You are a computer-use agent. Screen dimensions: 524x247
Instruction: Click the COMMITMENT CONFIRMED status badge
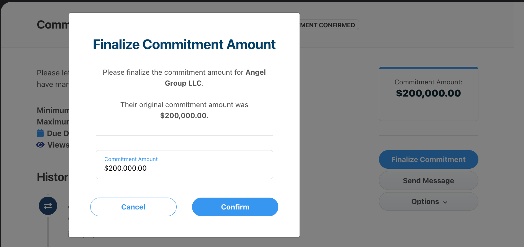click(x=324, y=25)
